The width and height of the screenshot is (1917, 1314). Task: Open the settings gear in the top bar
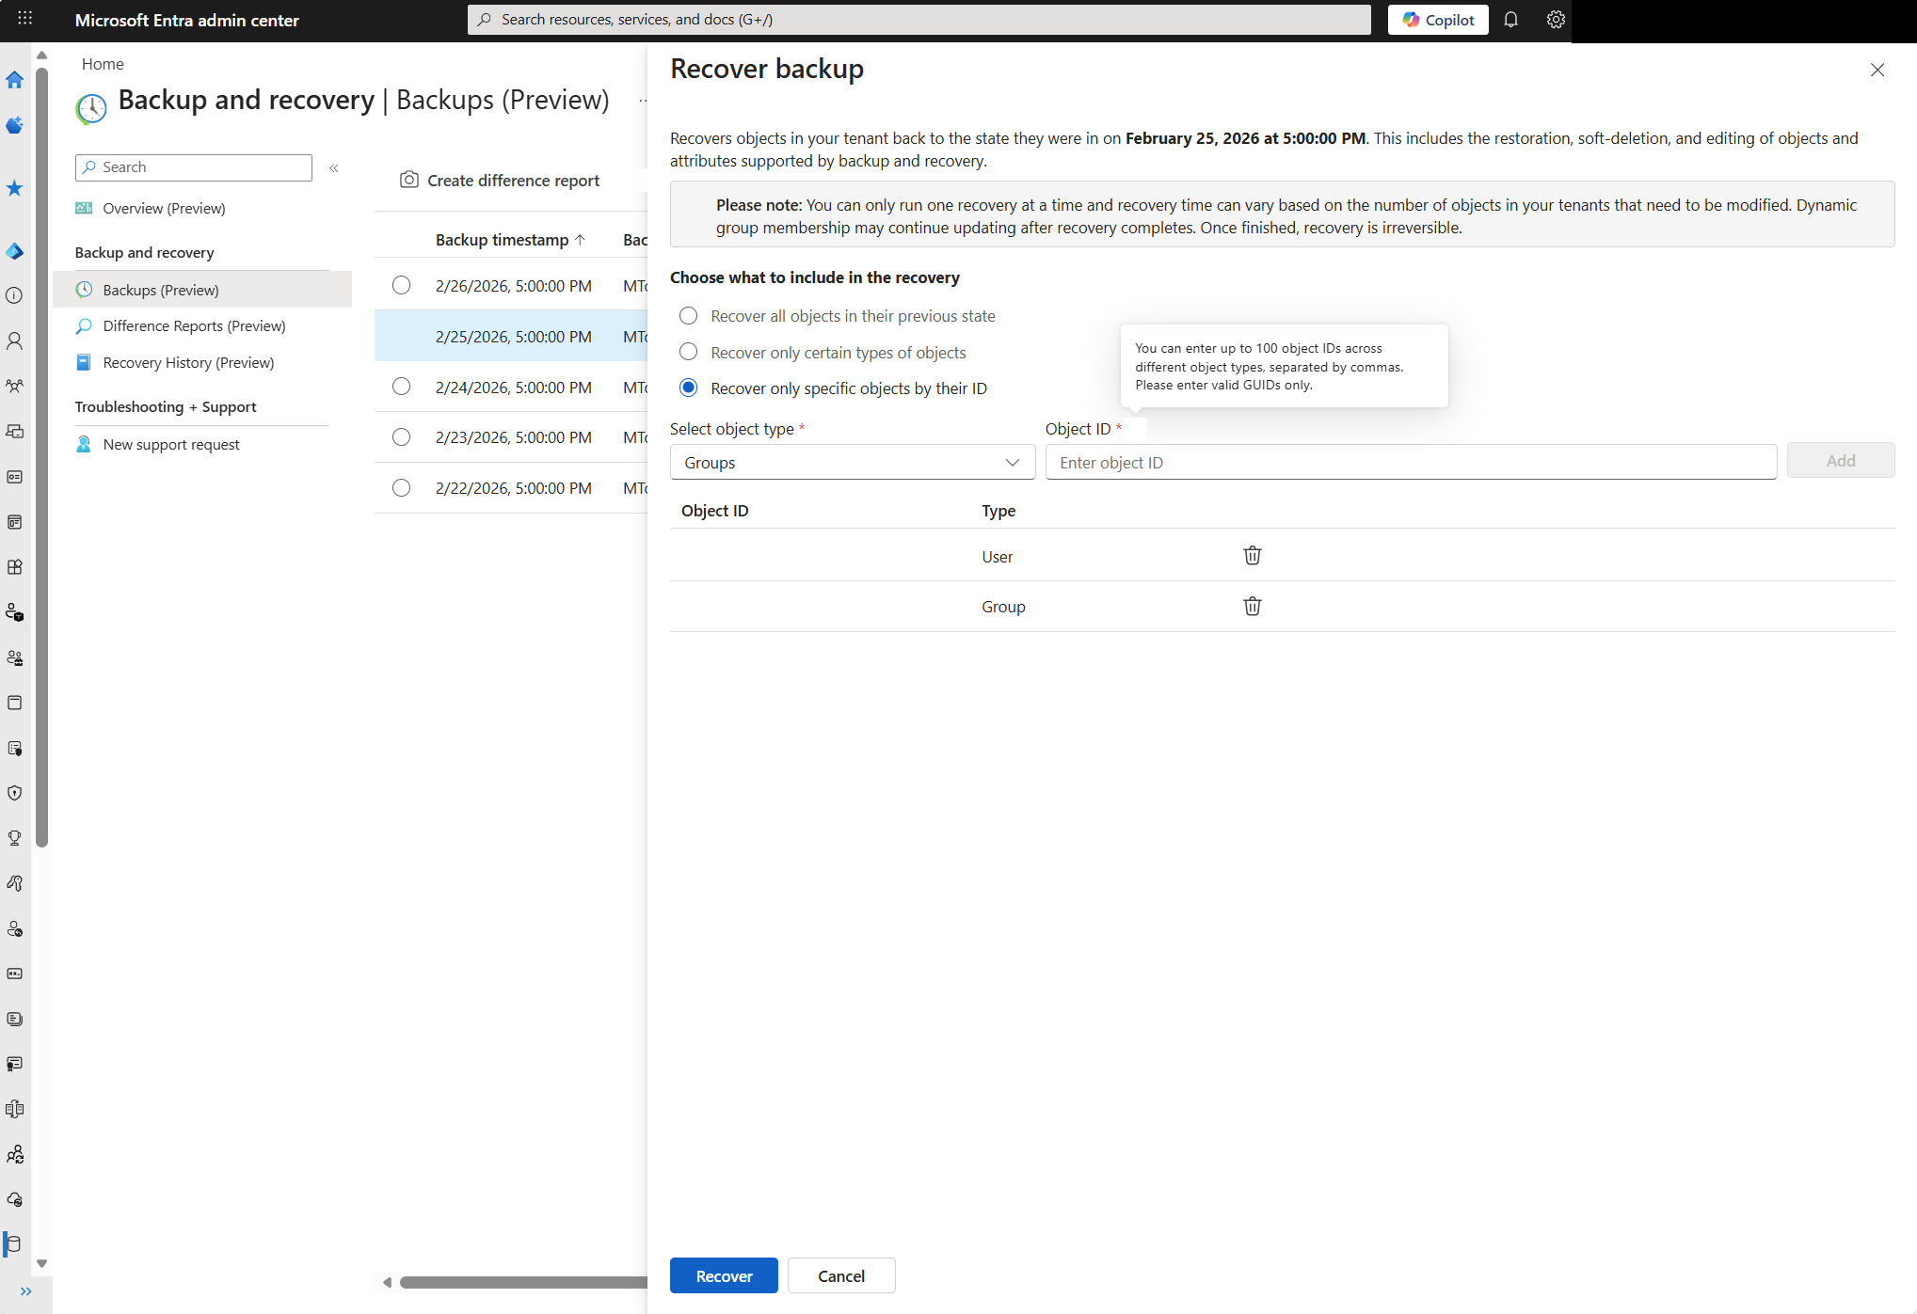pyautogui.click(x=1556, y=19)
